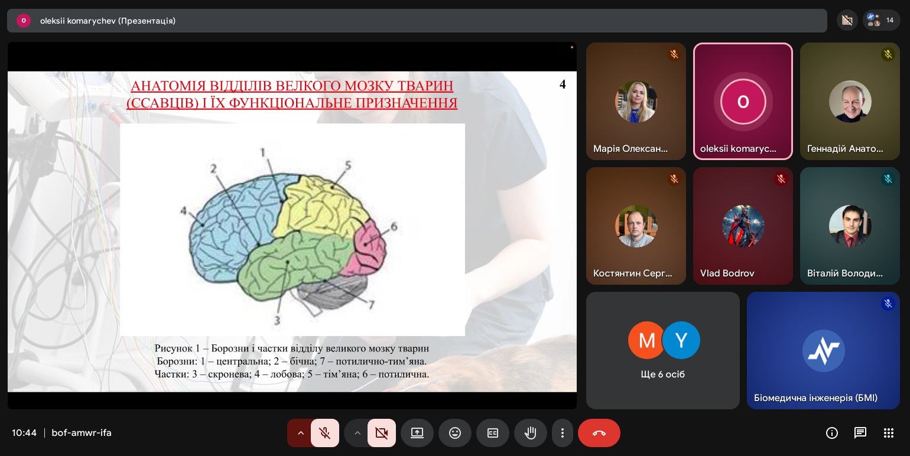This screenshot has height=456, width=910.
Task: Raise hand using the hand icon
Action: pyautogui.click(x=531, y=433)
